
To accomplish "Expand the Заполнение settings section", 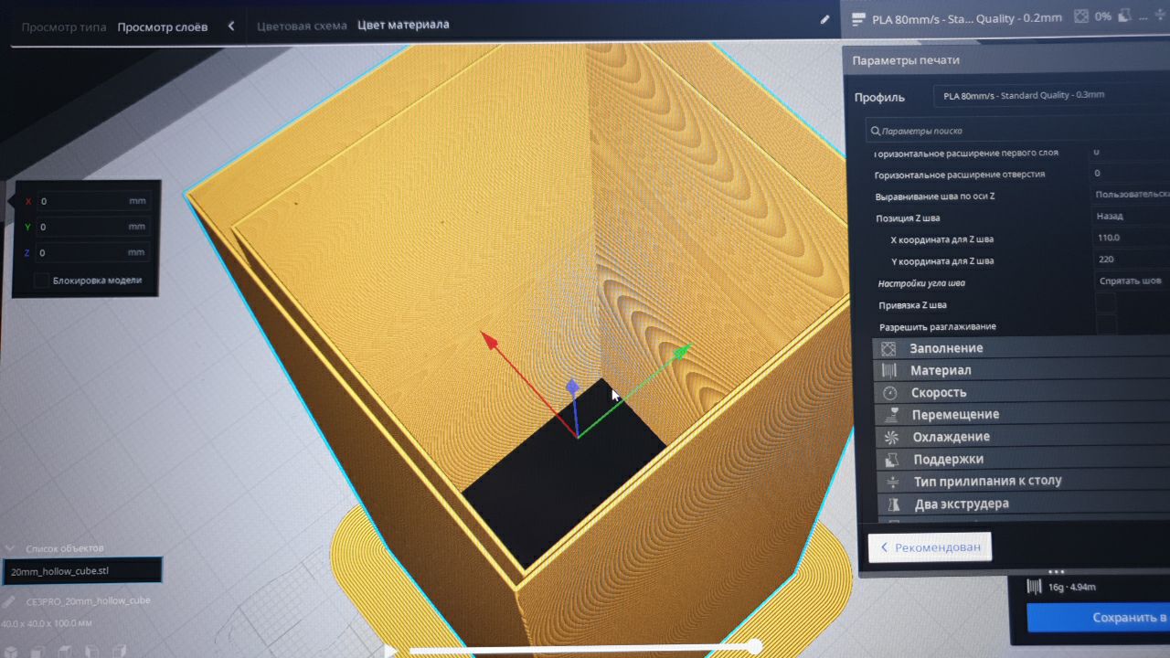I will point(1021,348).
